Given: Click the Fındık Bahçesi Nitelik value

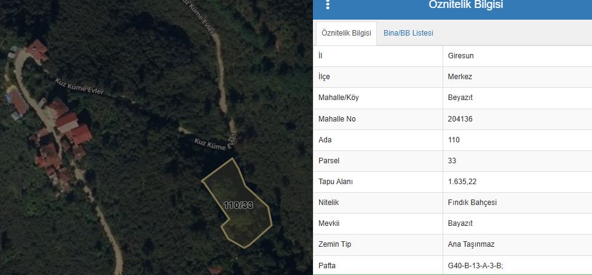Looking at the screenshot, I should [x=472, y=203].
